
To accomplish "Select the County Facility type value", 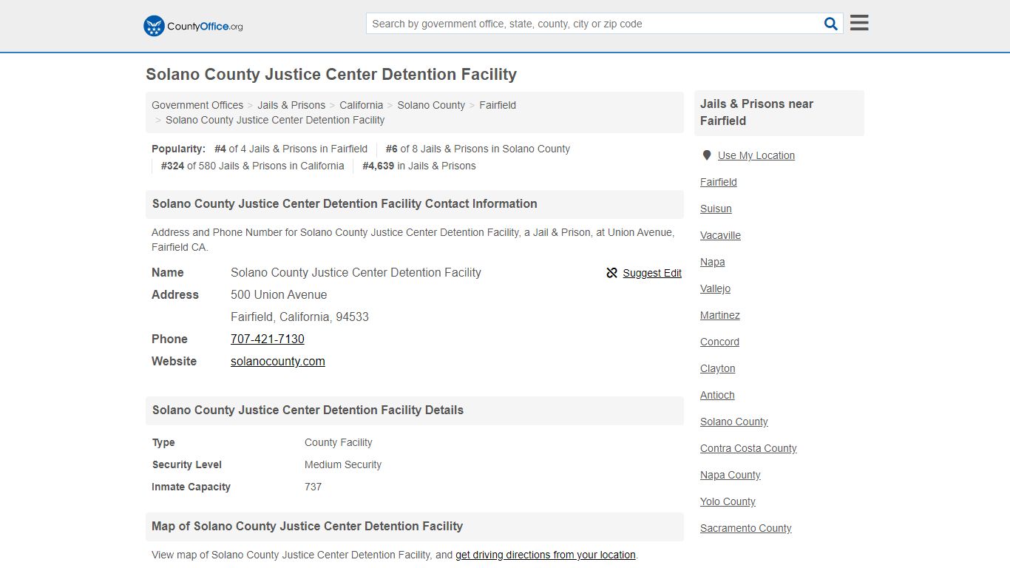I will tap(339, 442).
